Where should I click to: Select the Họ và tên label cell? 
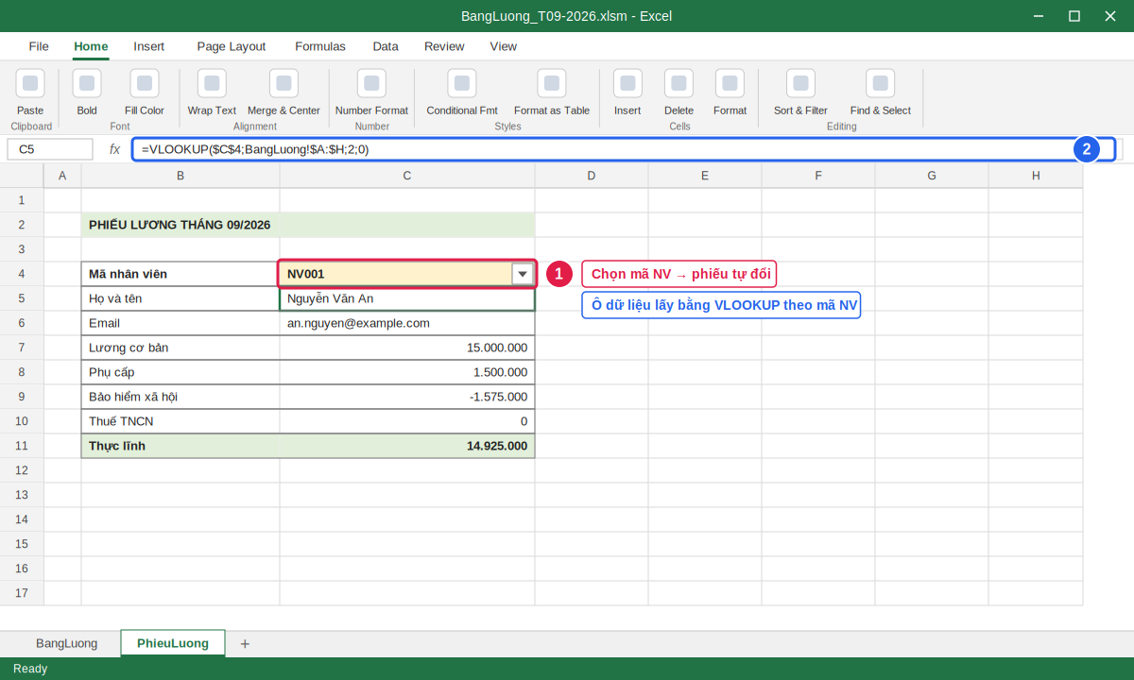pos(180,298)
